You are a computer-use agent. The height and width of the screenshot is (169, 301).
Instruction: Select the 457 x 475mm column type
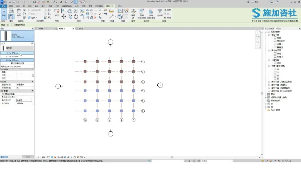click(17, 53)
